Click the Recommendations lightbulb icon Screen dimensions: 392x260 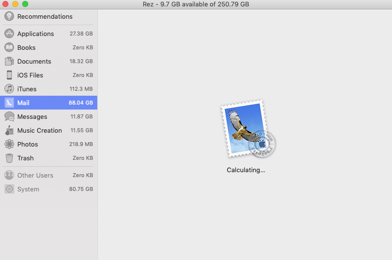coord(9,16)
